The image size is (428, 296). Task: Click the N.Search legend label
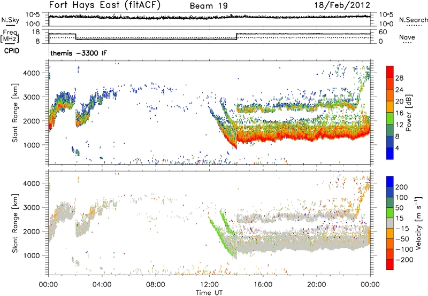413,20
